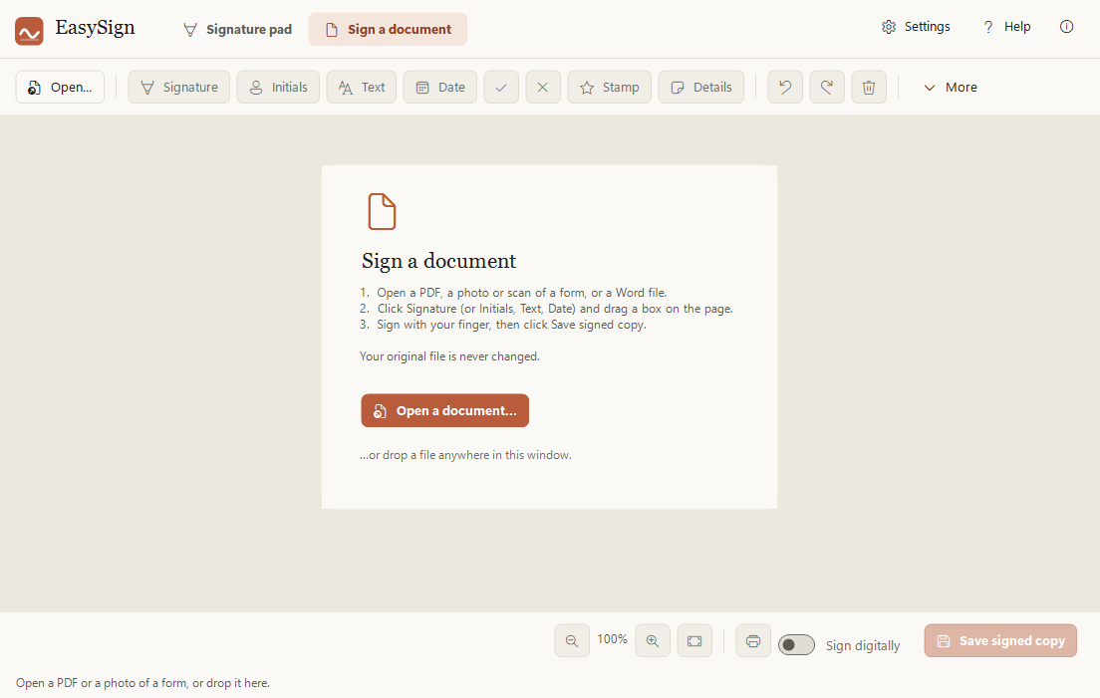
Task: Click the zoom in icon
Action: coord(653,640)
